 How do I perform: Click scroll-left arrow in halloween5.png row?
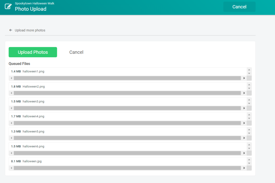pyautogui.click(x=11, y=138)
